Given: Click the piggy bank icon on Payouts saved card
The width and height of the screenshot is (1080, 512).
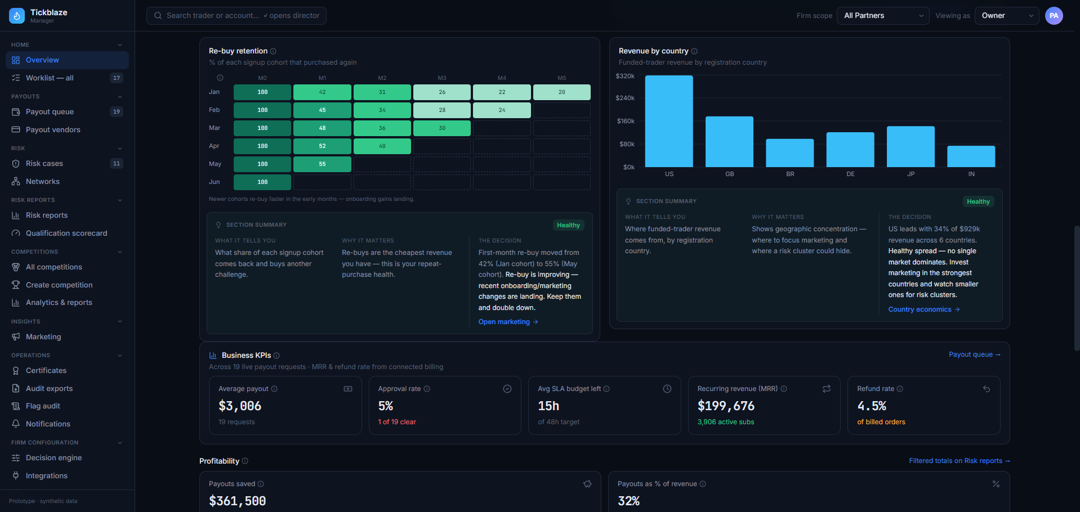Looking at the screenshot, I should click(x=587, y=484).
